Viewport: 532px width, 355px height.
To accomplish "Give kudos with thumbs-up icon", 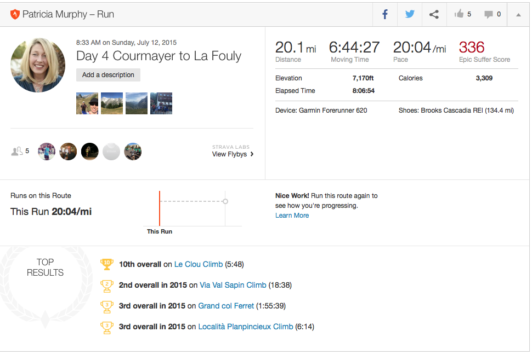I will pyautogui.click(x=459, y=15).
